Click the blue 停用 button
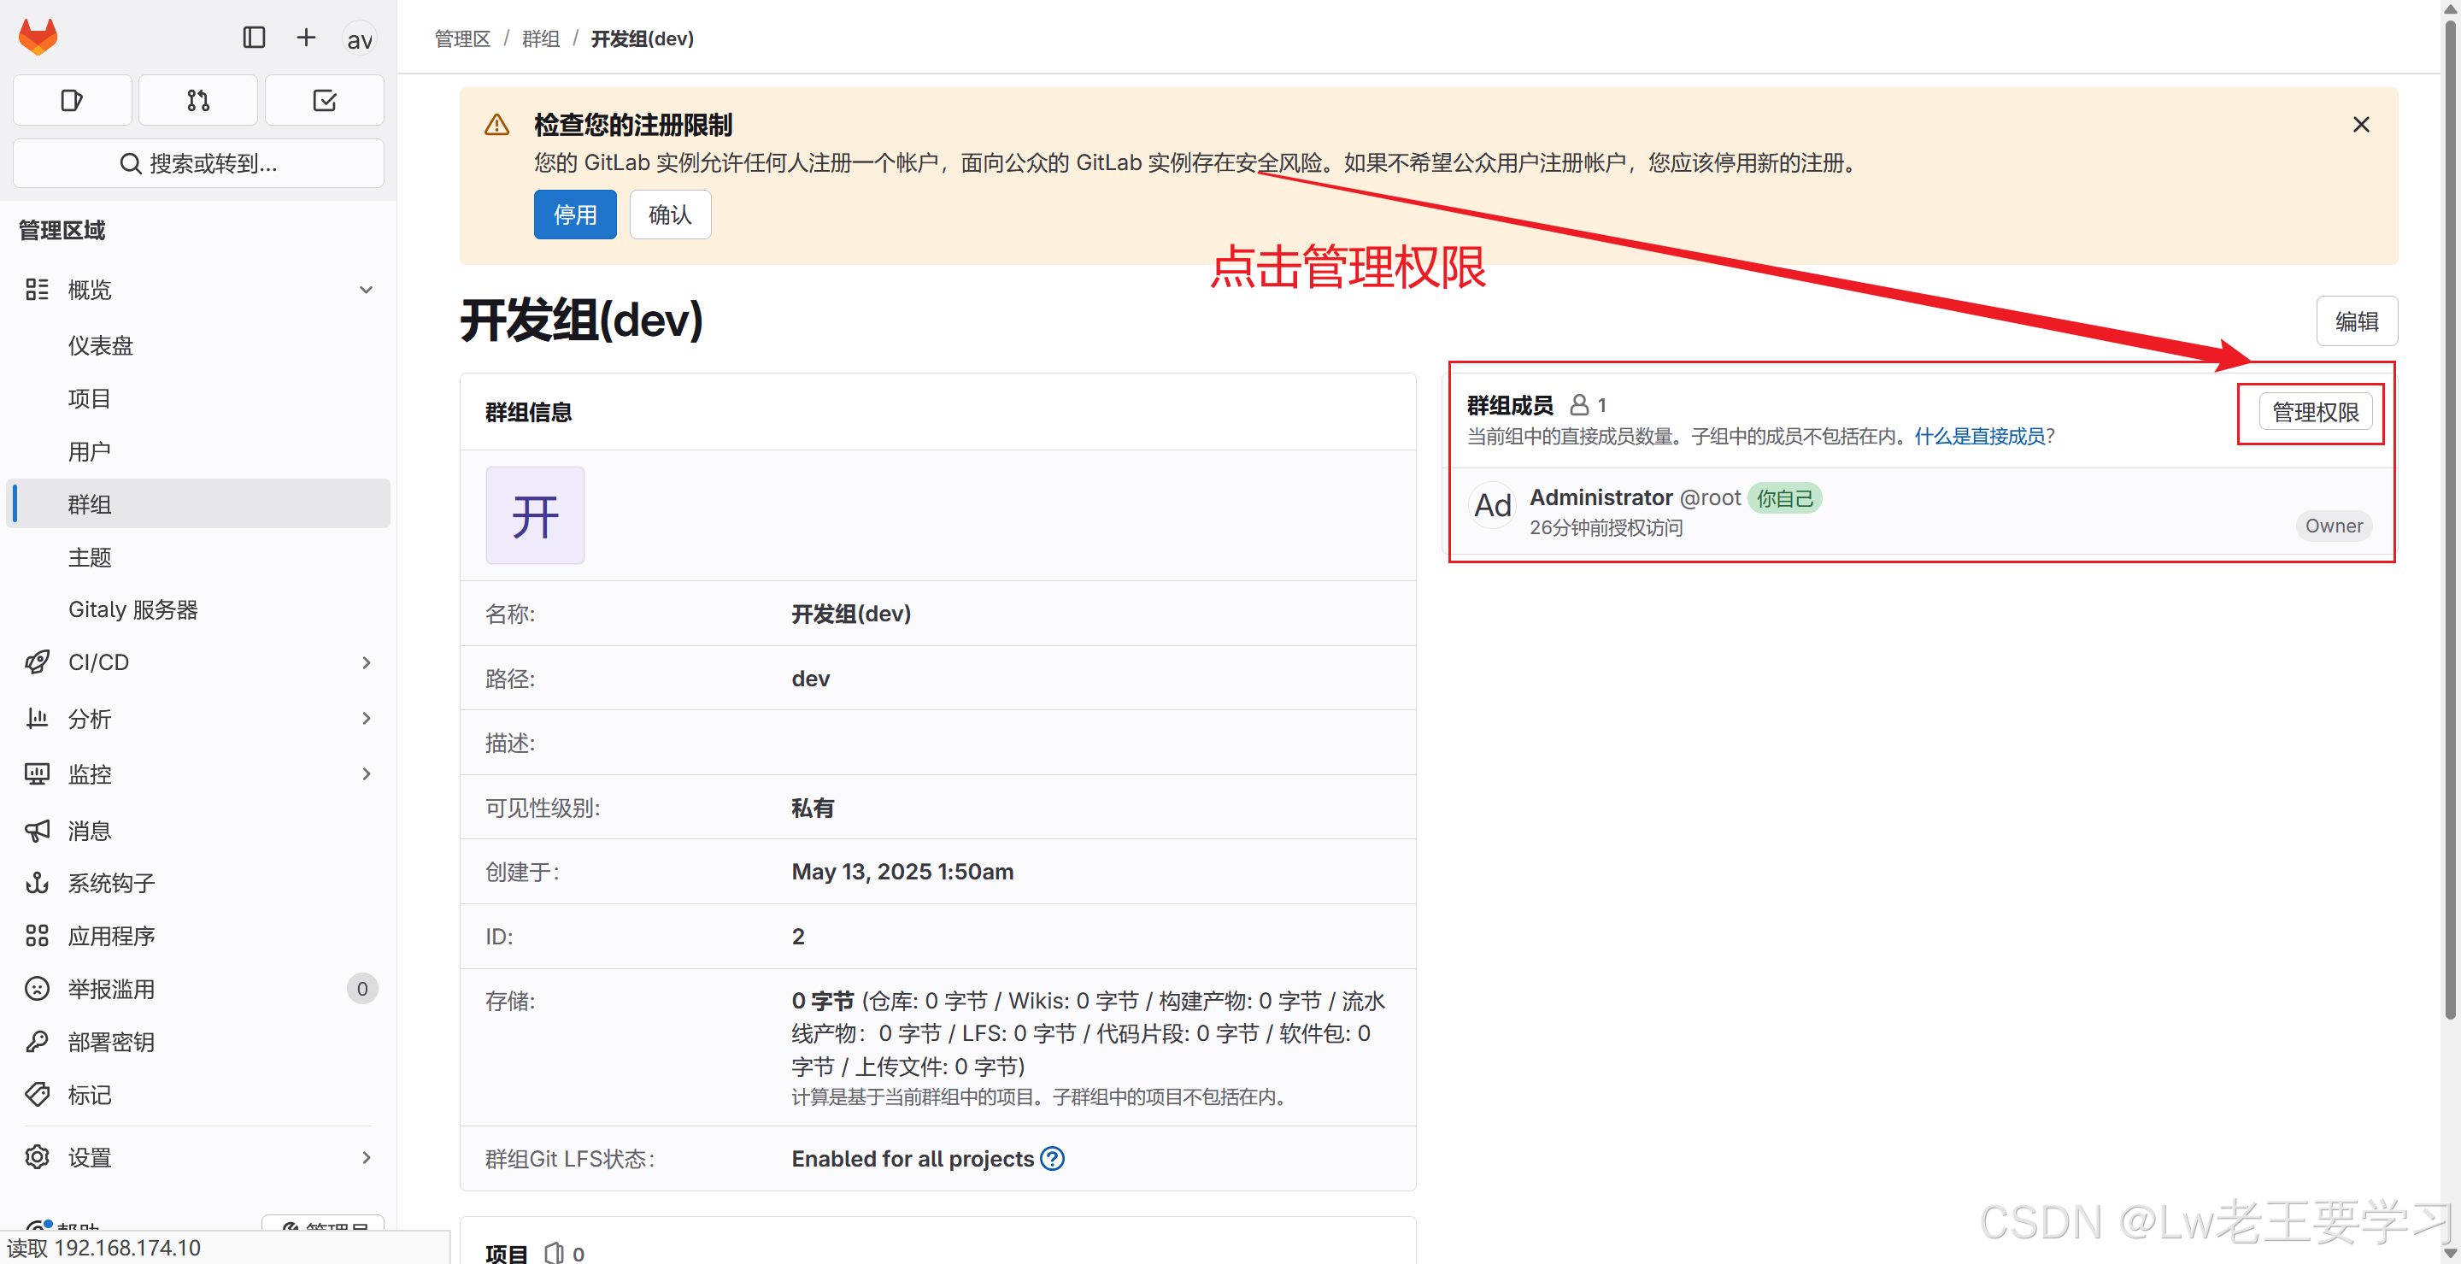The image size is (2461, 1264). tap(574, 214)
